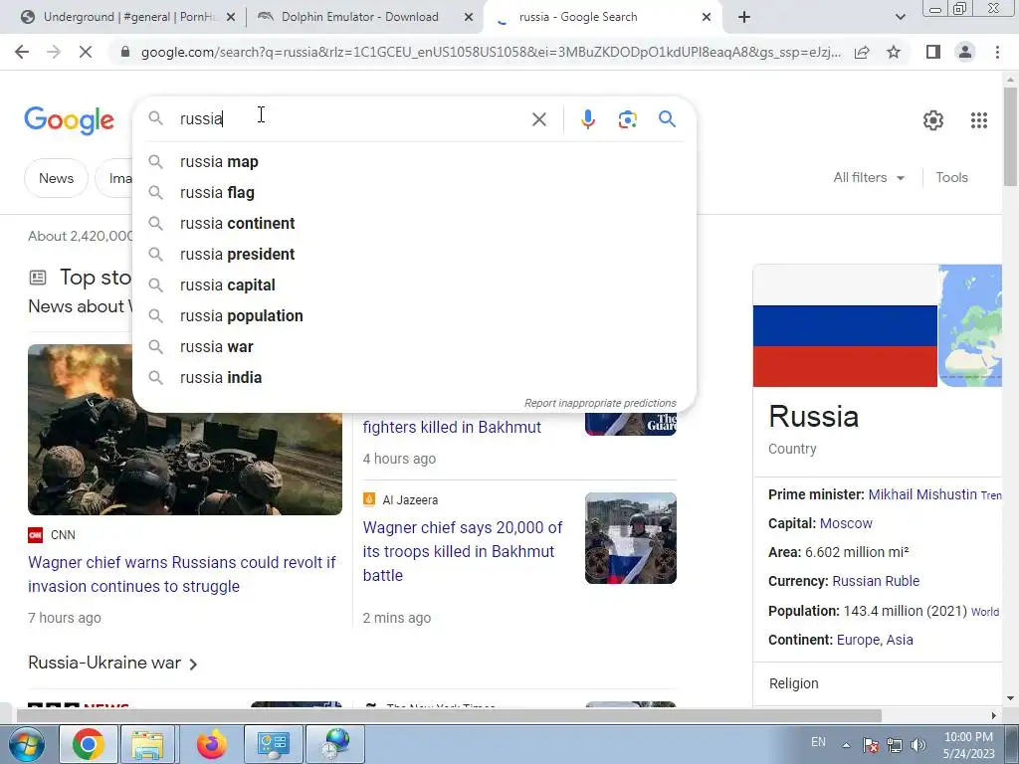The height and width of the screenshot is (764, 1019).
Task: Open Al Jazeera 20,000 troops article
Action: (463, 551)
